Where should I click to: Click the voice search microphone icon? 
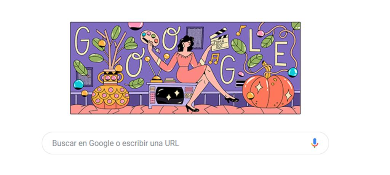point(315,143)
